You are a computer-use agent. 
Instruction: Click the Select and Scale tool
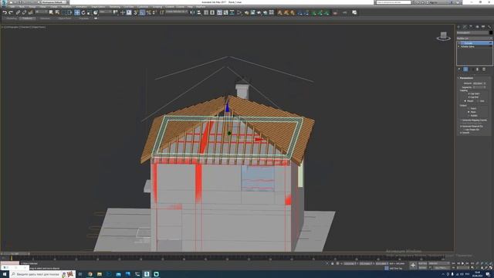[90, 12]
